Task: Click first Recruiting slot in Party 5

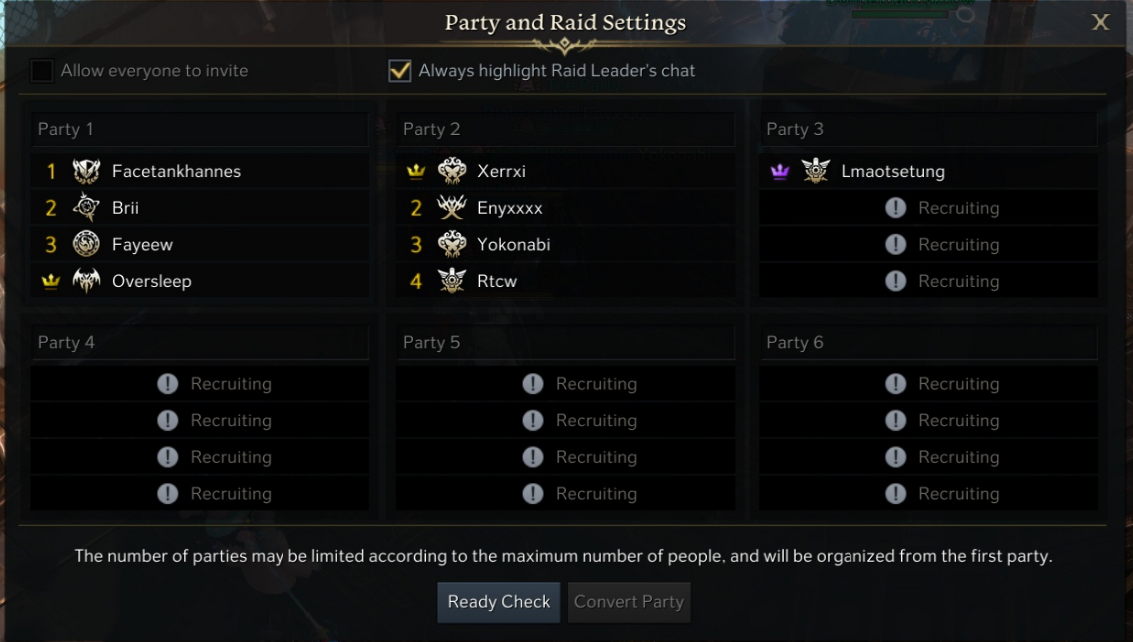Action: click(x=566, y=384)
